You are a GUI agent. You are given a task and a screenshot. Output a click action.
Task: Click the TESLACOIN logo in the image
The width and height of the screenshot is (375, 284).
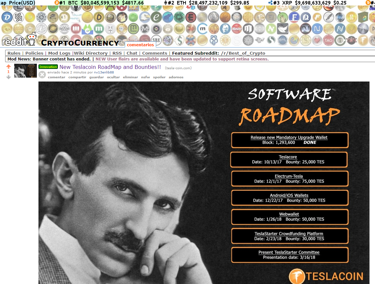(x=326, y=276)
